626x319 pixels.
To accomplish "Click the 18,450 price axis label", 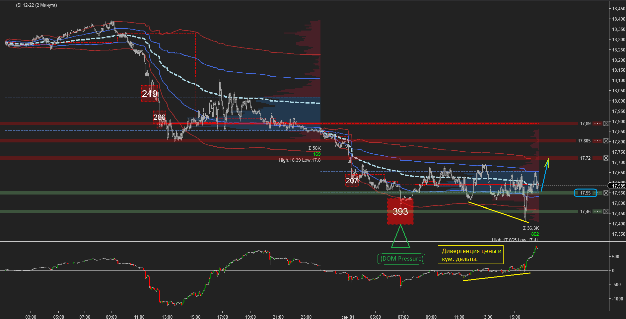I will 619,9.
